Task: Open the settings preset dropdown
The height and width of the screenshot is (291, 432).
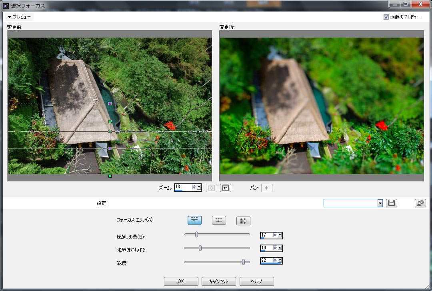Action: (380, 203)
